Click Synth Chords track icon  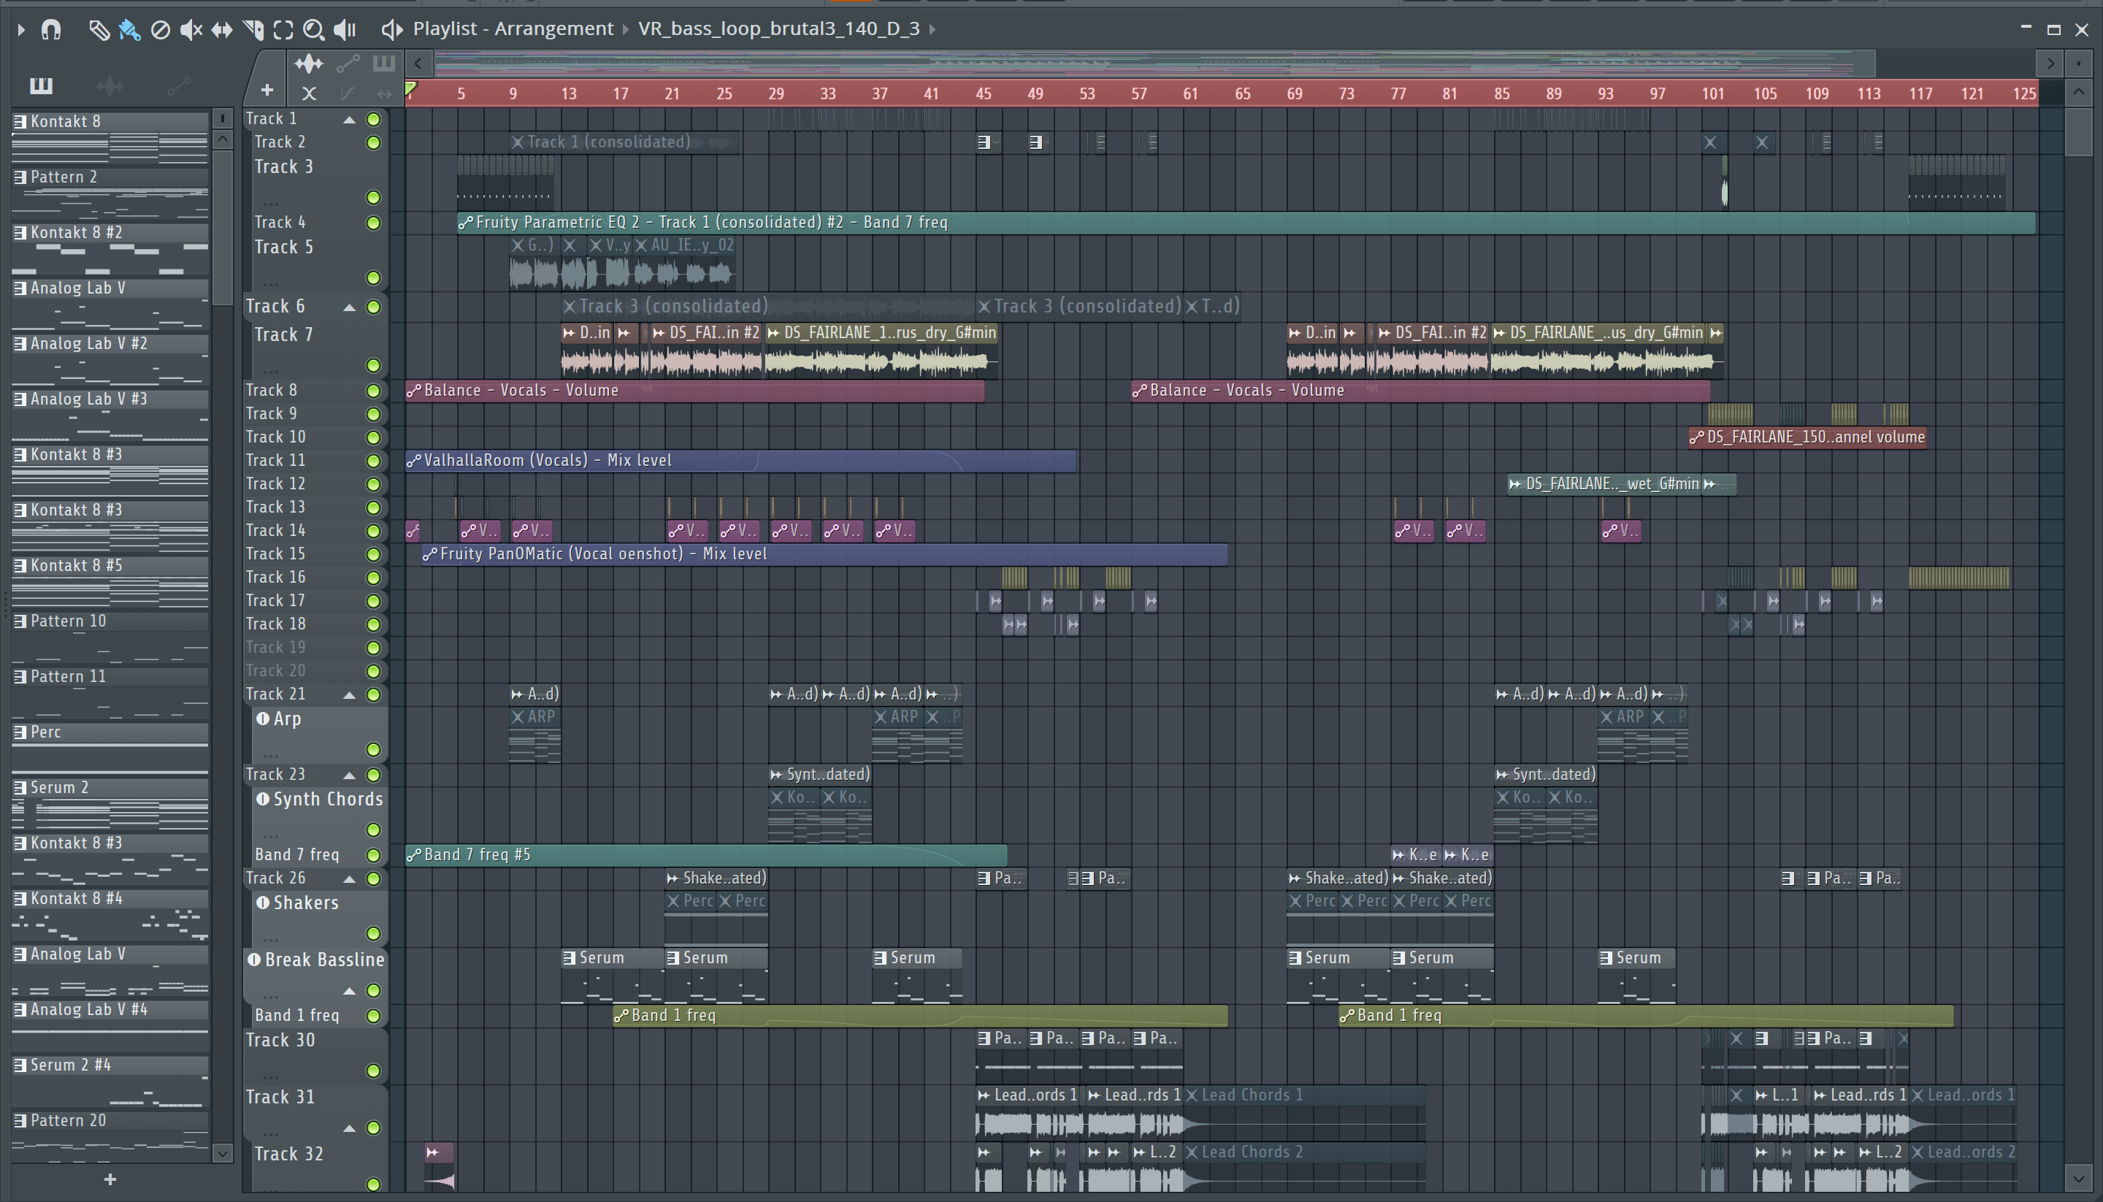[262, 798]
